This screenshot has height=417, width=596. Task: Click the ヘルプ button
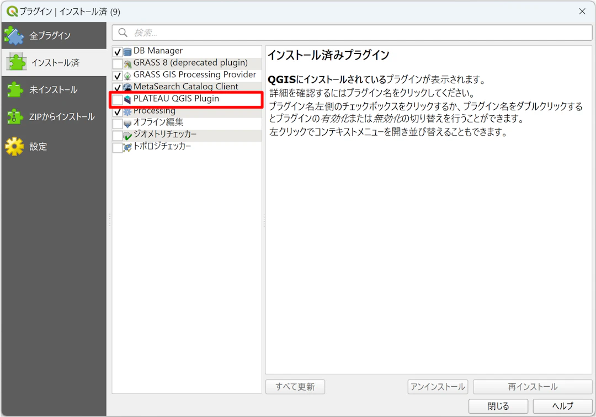[562, 406]
